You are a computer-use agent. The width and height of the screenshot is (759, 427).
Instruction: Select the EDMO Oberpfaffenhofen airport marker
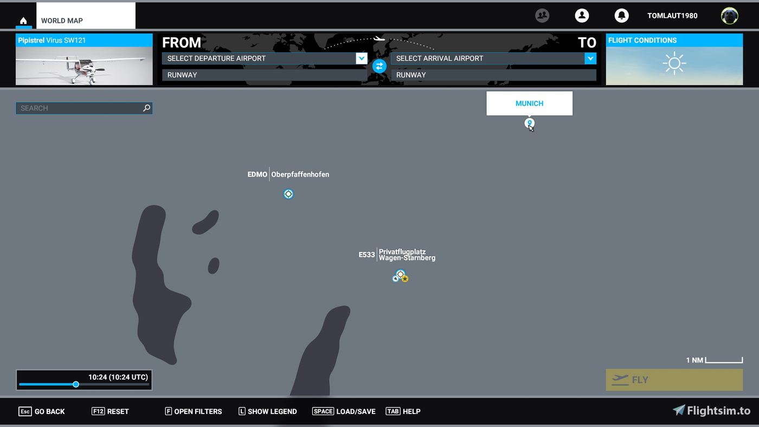(x=288, y=194)
